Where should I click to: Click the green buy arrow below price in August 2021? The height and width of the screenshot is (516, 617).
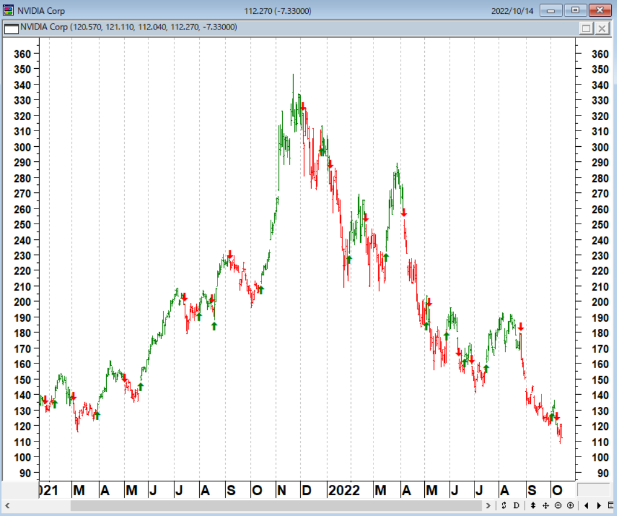(x=214, y=326)
